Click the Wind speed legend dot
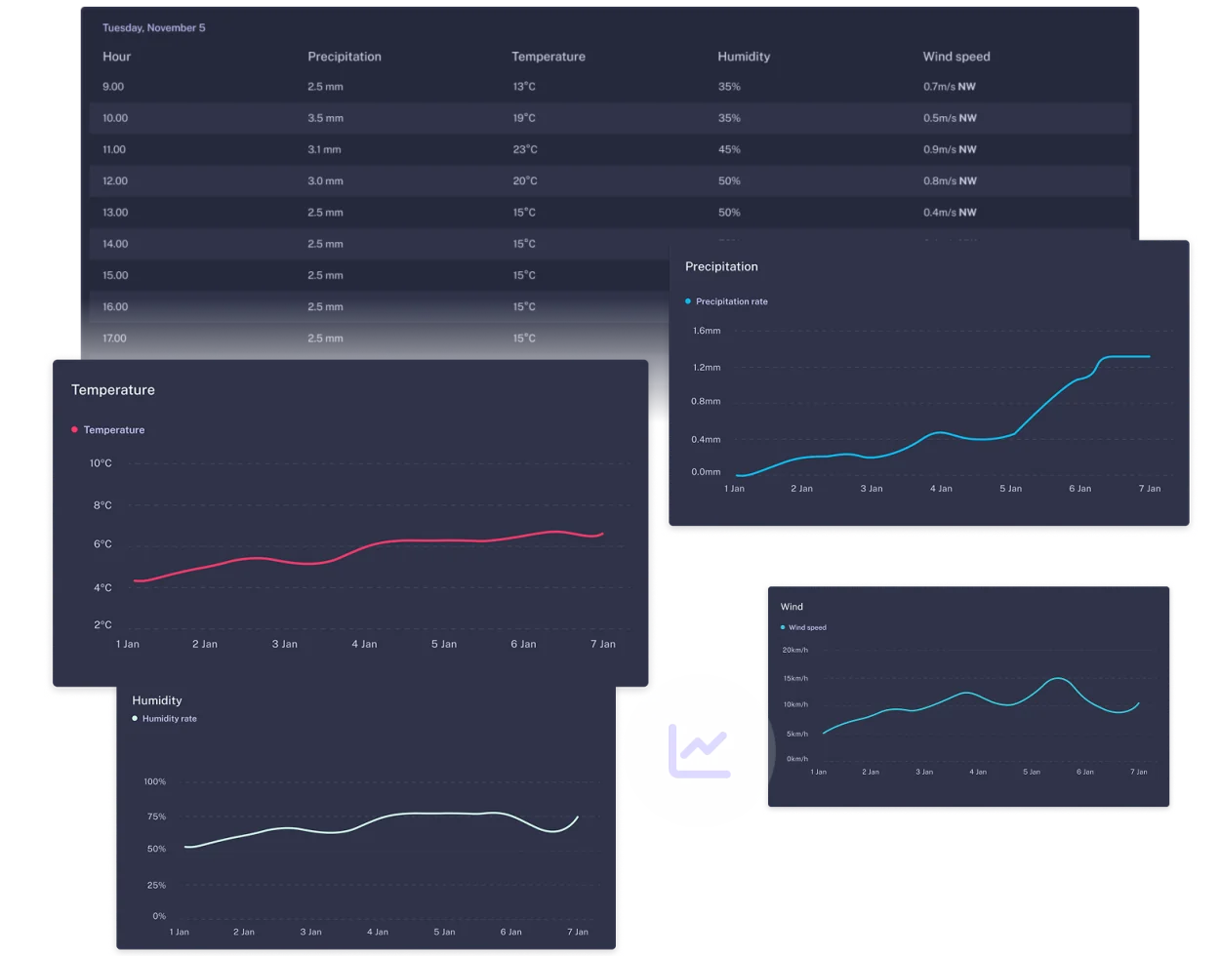 tap(783, 627)
